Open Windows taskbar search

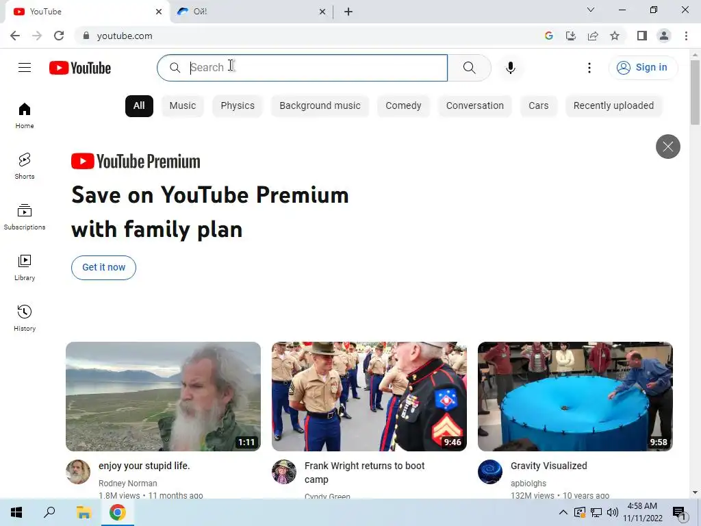[x=49, y=512]
